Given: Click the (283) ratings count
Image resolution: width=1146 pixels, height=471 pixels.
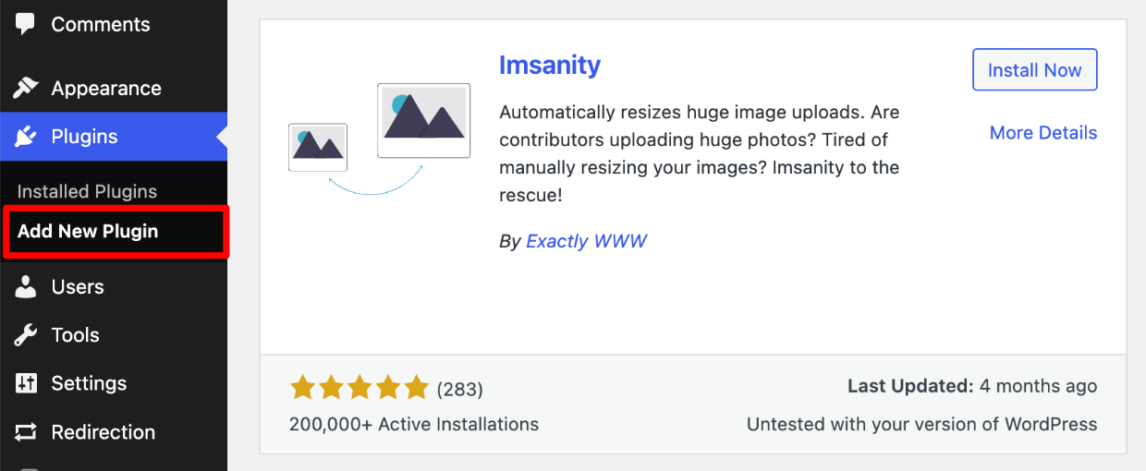Looking at the screenshot, I should [459, 389].
